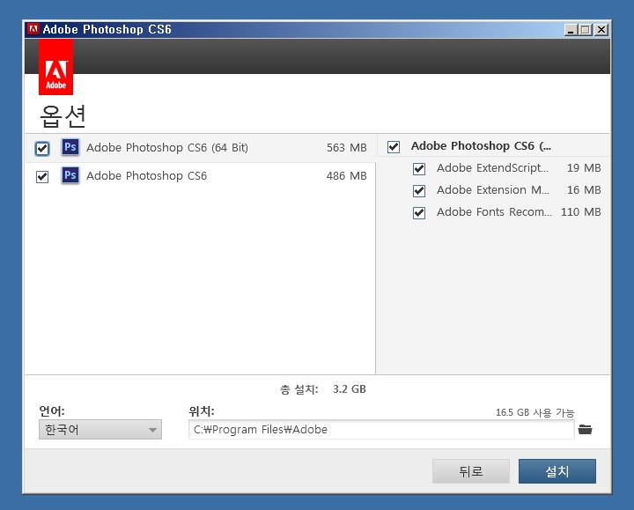634x510 pixels.
Task: Click the 19 MB size value
Action: pyautogui.click(x=584, y=168)
